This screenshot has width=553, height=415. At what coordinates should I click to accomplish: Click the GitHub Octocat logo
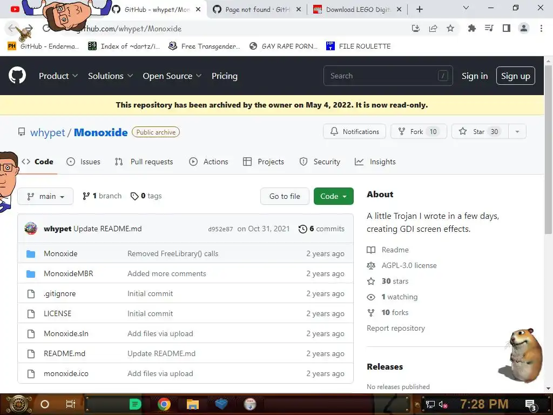pyautogui.click(x=17, y=76)
